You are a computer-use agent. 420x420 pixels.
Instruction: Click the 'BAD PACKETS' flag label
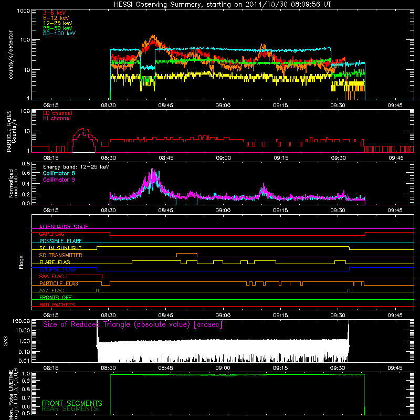click(x=57, y=304)
